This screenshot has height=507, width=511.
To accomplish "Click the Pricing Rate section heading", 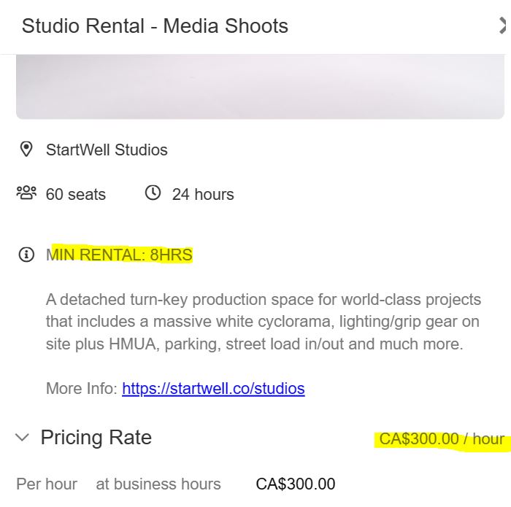I will [x=96, y=438].
